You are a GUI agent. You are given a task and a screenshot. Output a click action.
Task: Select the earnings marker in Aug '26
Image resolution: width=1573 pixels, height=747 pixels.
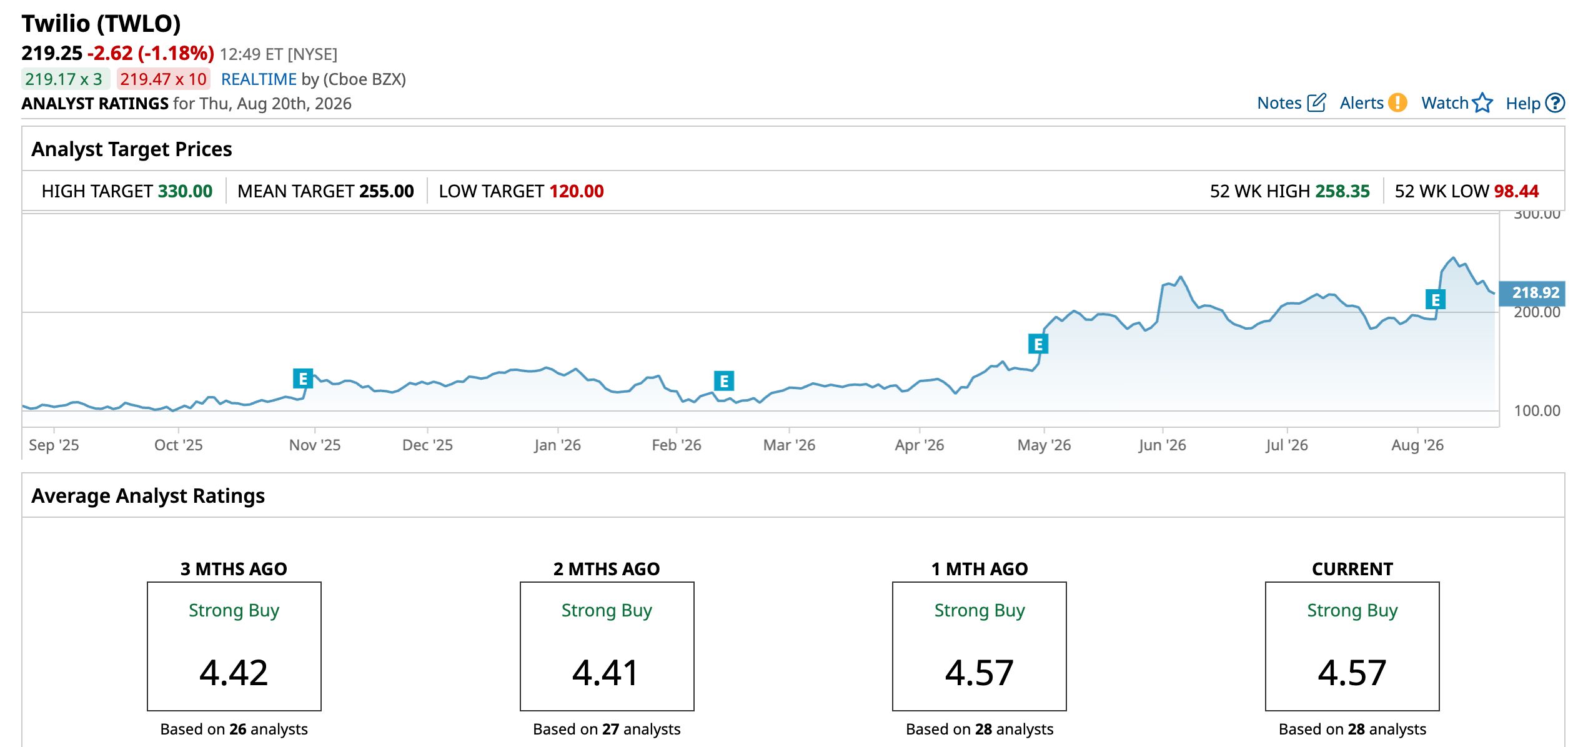coord(1436,300)
